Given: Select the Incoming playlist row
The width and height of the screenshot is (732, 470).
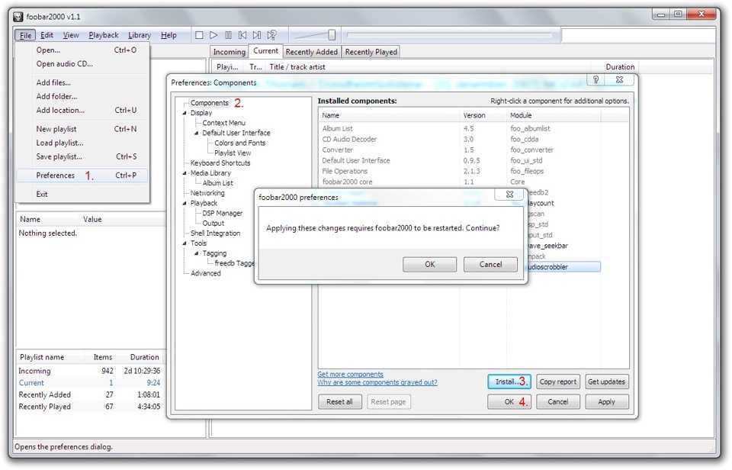Looking at the screenshot, I should click(34, 371).
